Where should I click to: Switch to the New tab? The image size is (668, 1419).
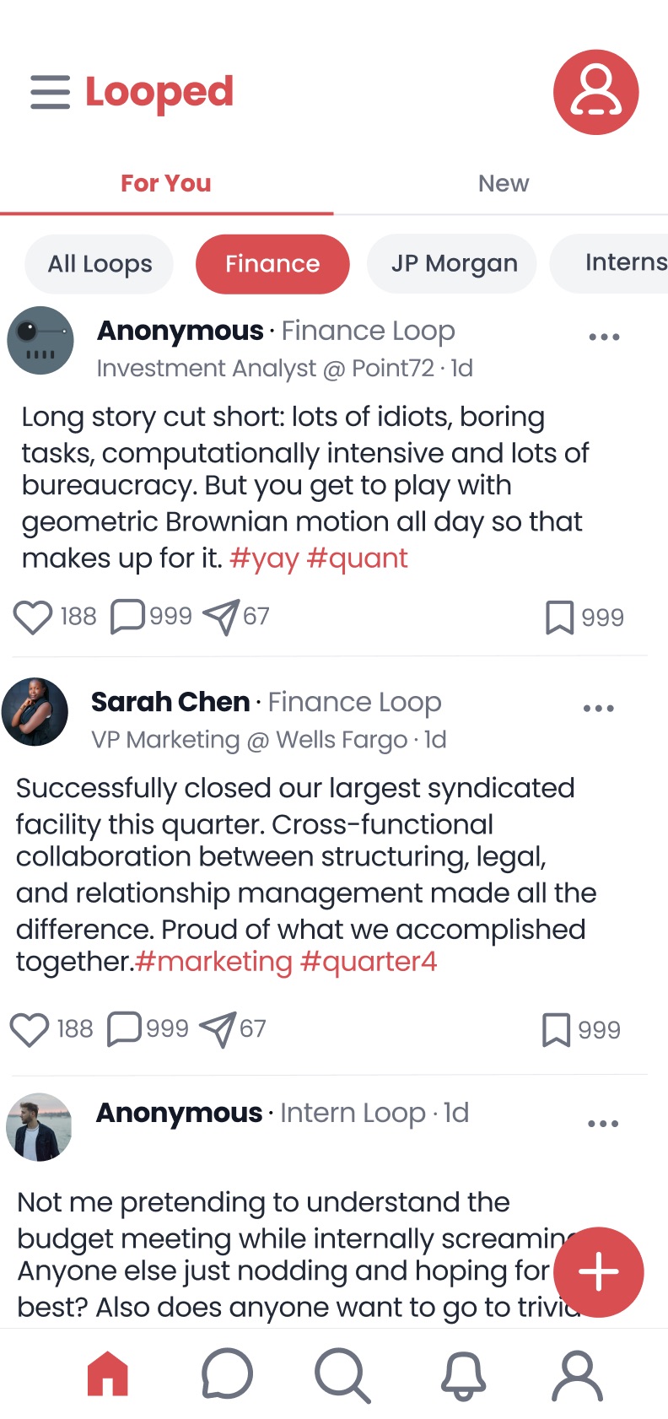click(x=503, y=183)
